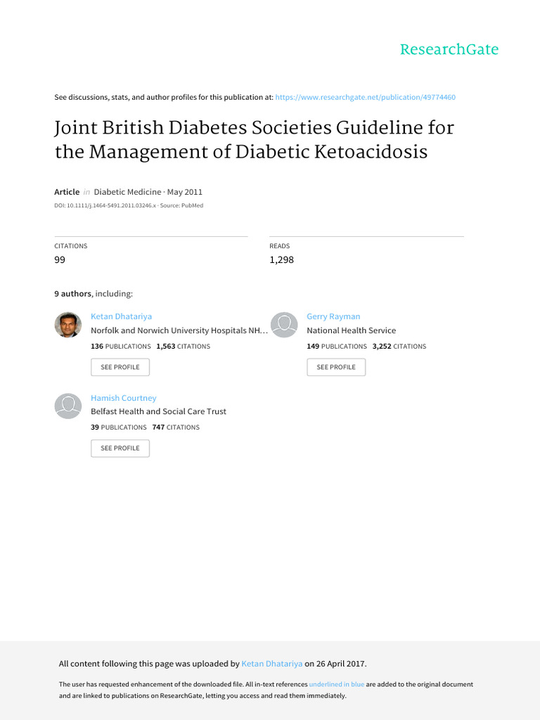This screenshot has width=540, height=720.
Task: Click the 'underlined in blue' footer link
Action: point(337,684)
